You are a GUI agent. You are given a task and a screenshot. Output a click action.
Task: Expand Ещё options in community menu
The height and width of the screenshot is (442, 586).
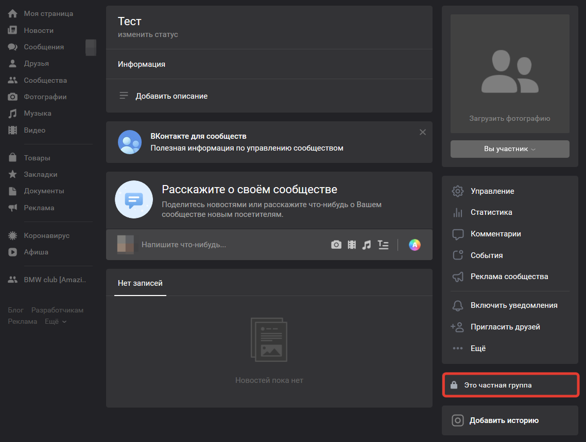[477, 348]
